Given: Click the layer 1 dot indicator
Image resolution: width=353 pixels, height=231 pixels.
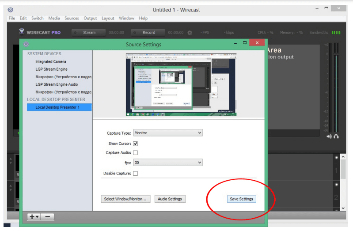Looking at the screenshot, I should (337, 158).
